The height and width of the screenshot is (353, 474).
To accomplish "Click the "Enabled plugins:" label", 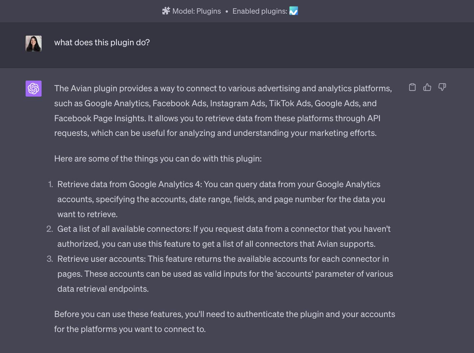I will tap(259, 11).
